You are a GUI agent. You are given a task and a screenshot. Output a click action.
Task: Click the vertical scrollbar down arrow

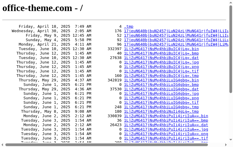tap(231, 140)
